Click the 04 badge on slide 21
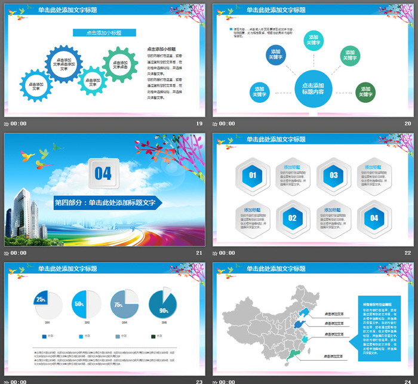This screenshot has width=418, height=384. click(x=103, y=173)
